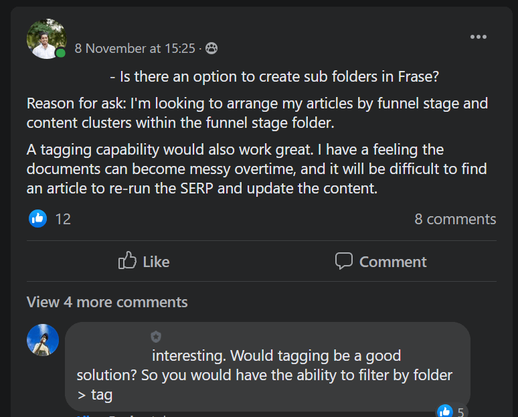
Task: Click the 'Reason for ask' paragraph in the post
Action: point(257,113)
